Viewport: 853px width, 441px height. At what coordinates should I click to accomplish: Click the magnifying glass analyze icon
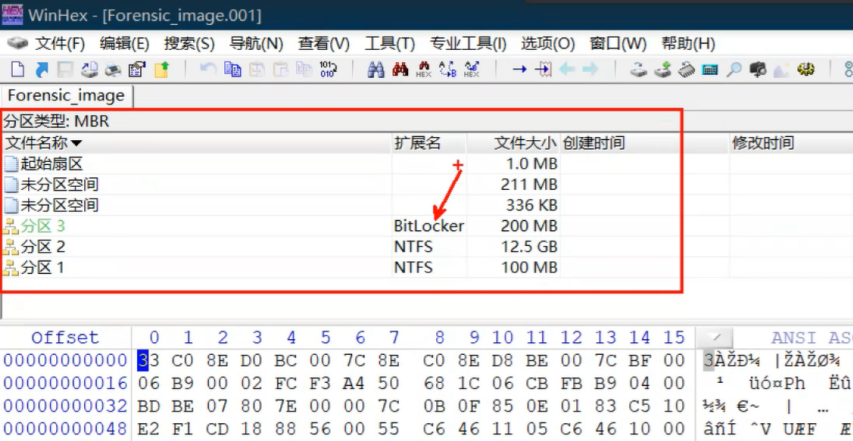(x=734, y=70)
